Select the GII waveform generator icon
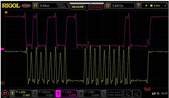This screenshot has height=98, width=169. 136,94
